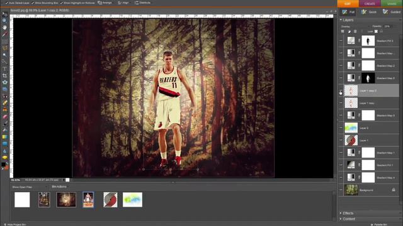Toggle visibility of Layer 1 copy 2
The width and height of the screenshot is (403, 226).
pos(341,90)
